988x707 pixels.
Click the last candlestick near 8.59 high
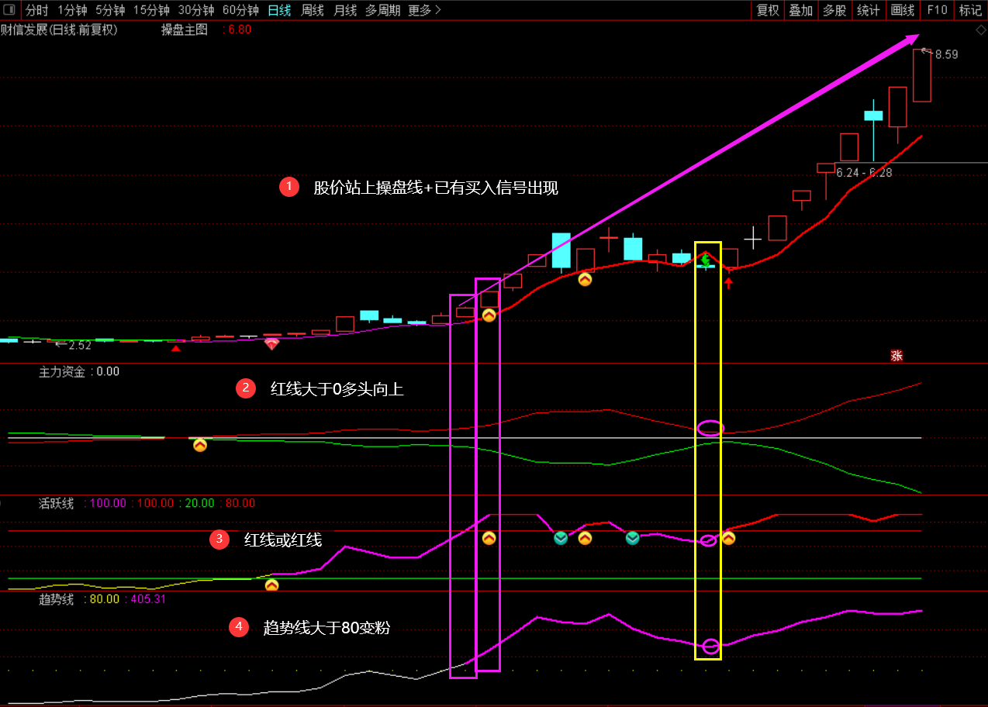[921, 75]
